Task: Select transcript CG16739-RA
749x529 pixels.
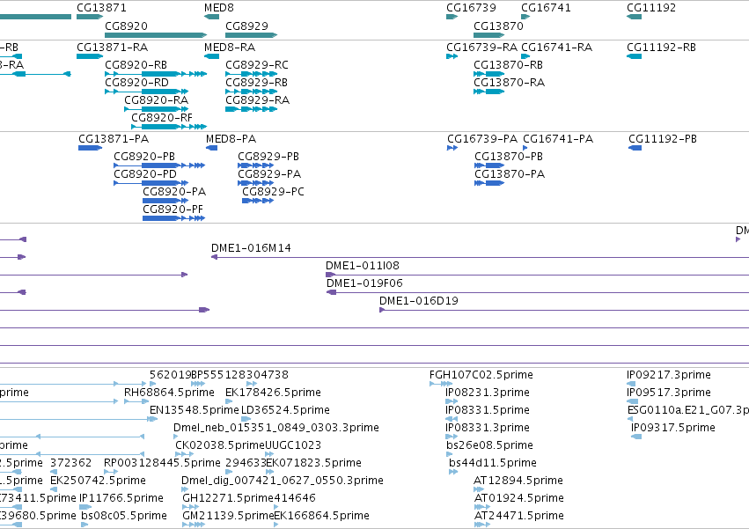Action: (x=481, y=48)
